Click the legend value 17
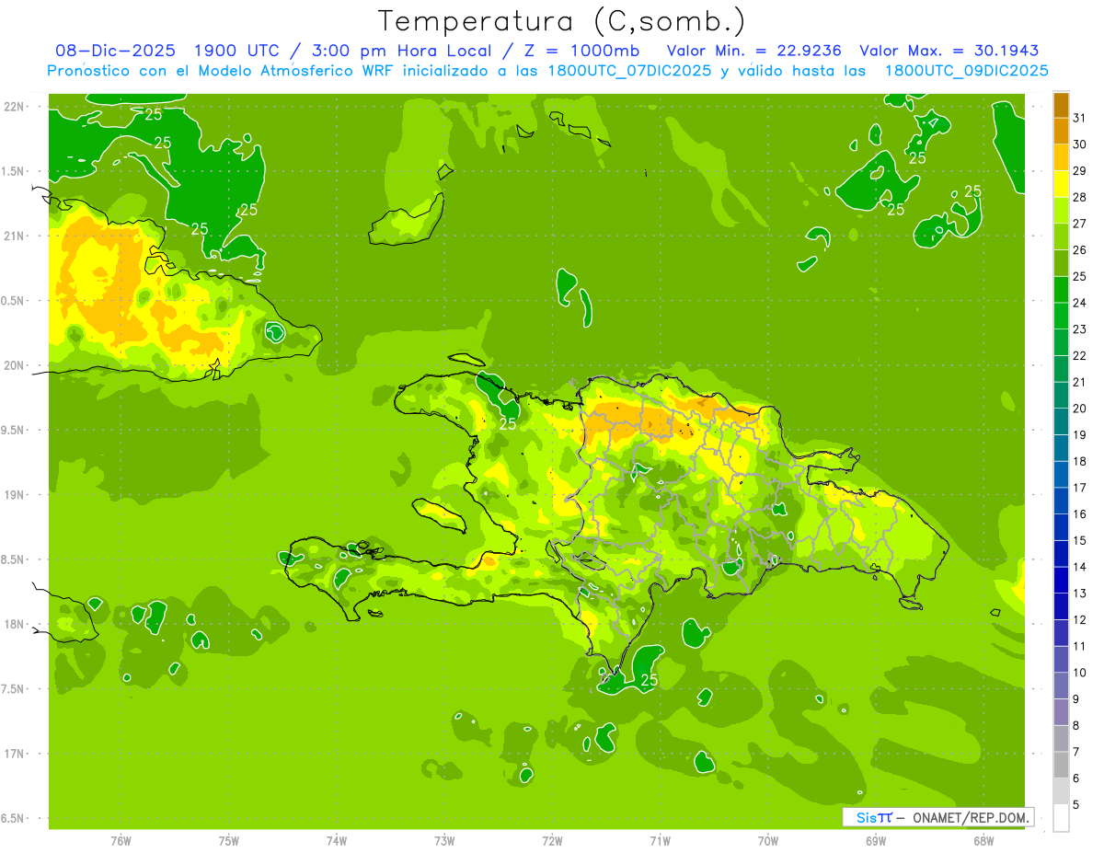Screen dimensions: 1104x853 [x=1080, y=488]
